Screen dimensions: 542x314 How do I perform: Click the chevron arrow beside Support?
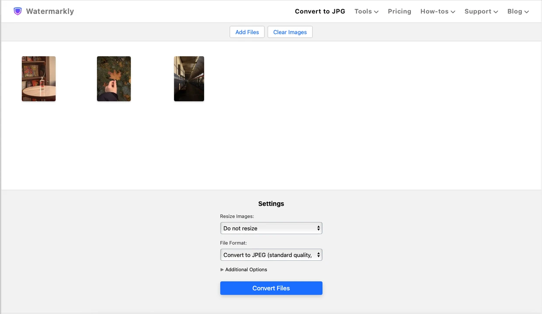pos(496,12)
